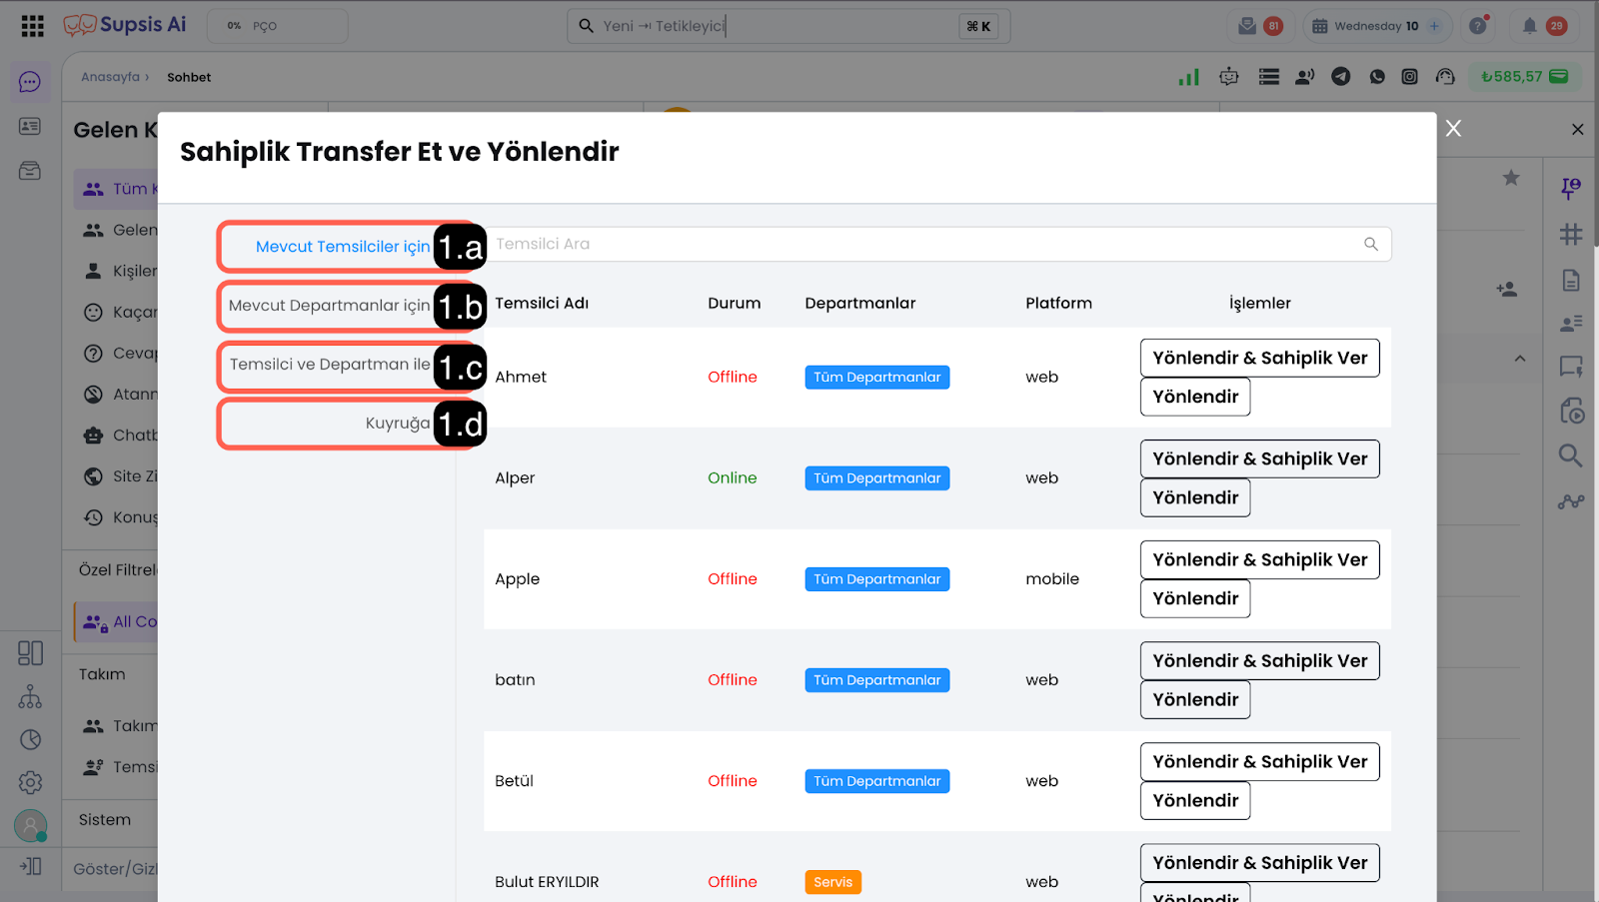Open the notifications bell
This screenshot has width=1599, height=902.
tap(1529, 26)
